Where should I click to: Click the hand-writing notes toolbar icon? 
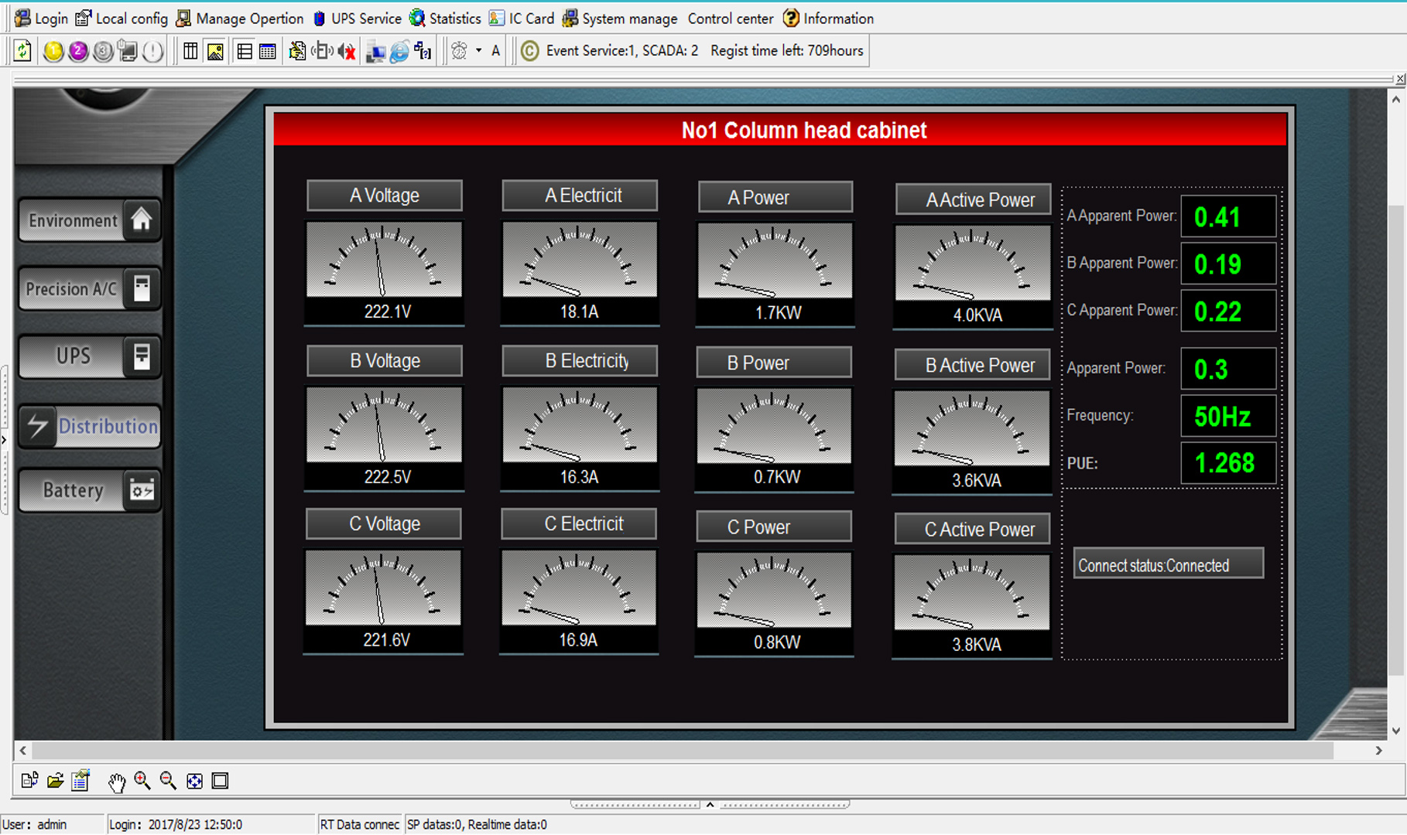coord(296,51)
